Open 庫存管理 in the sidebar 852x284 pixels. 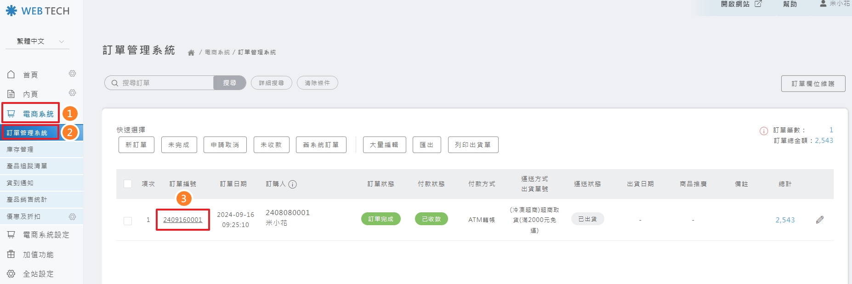click(x=20, y=149)
